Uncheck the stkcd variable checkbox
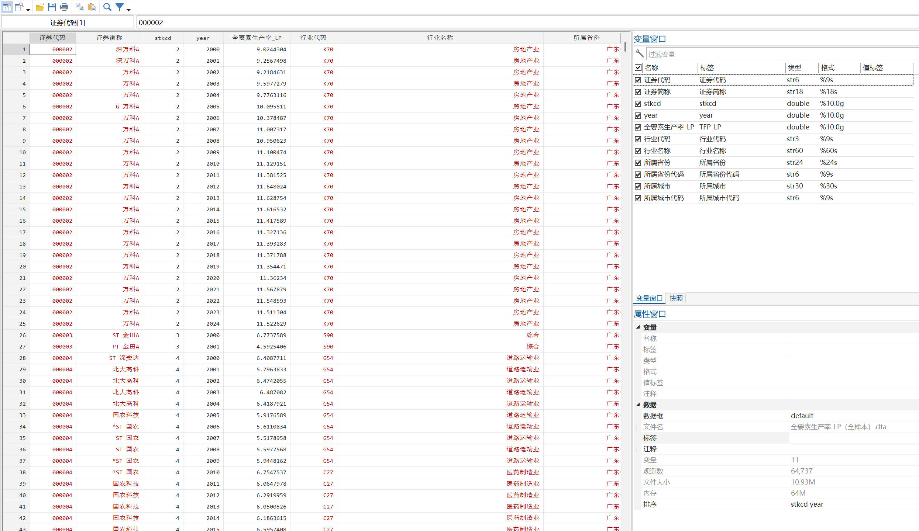This screenshot has height=531, width=919. [638, 104]
